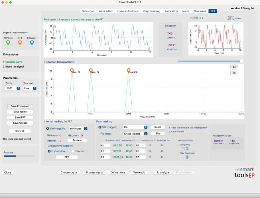Click the green Temporal marker icon
The width and height of the screenshot is (260, 198).
[8, 43]
